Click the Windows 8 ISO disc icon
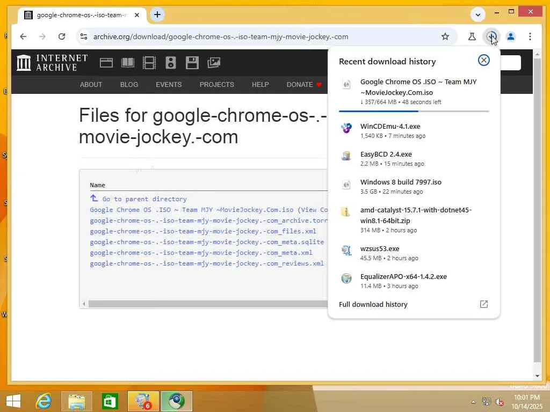This screenshot has height=412, width=550. (346, 185)
